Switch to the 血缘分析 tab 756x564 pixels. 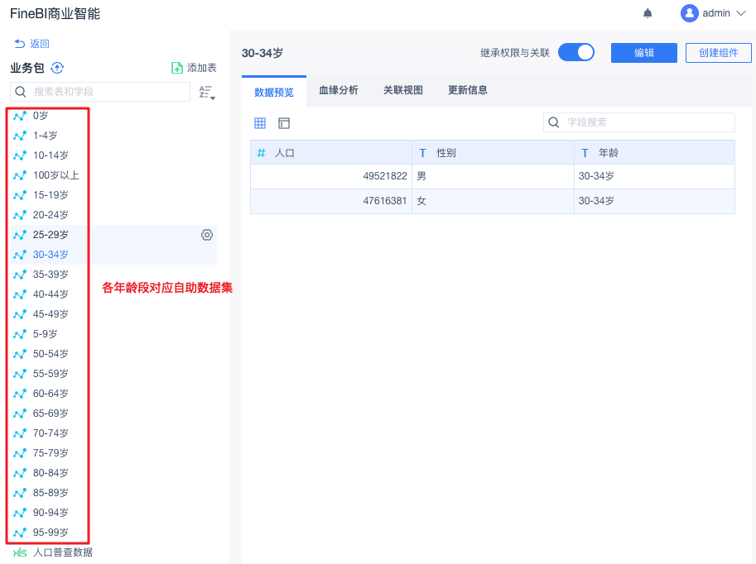(x=339, y=90)
